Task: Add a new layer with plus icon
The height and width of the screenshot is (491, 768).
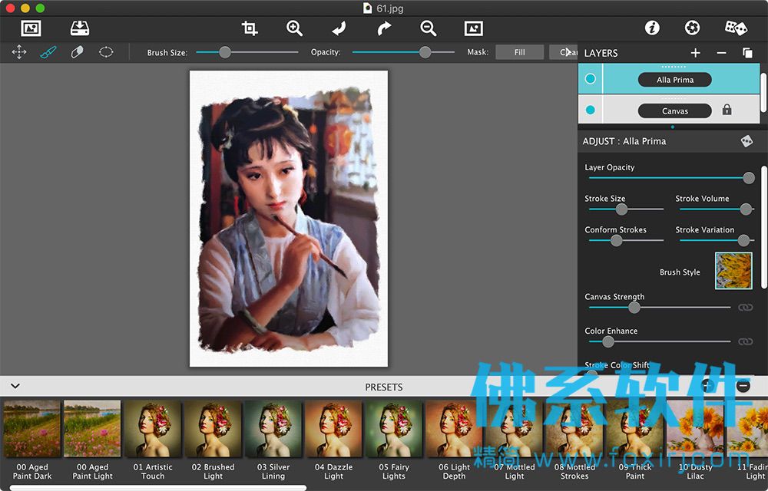Action: pos(695,53)
